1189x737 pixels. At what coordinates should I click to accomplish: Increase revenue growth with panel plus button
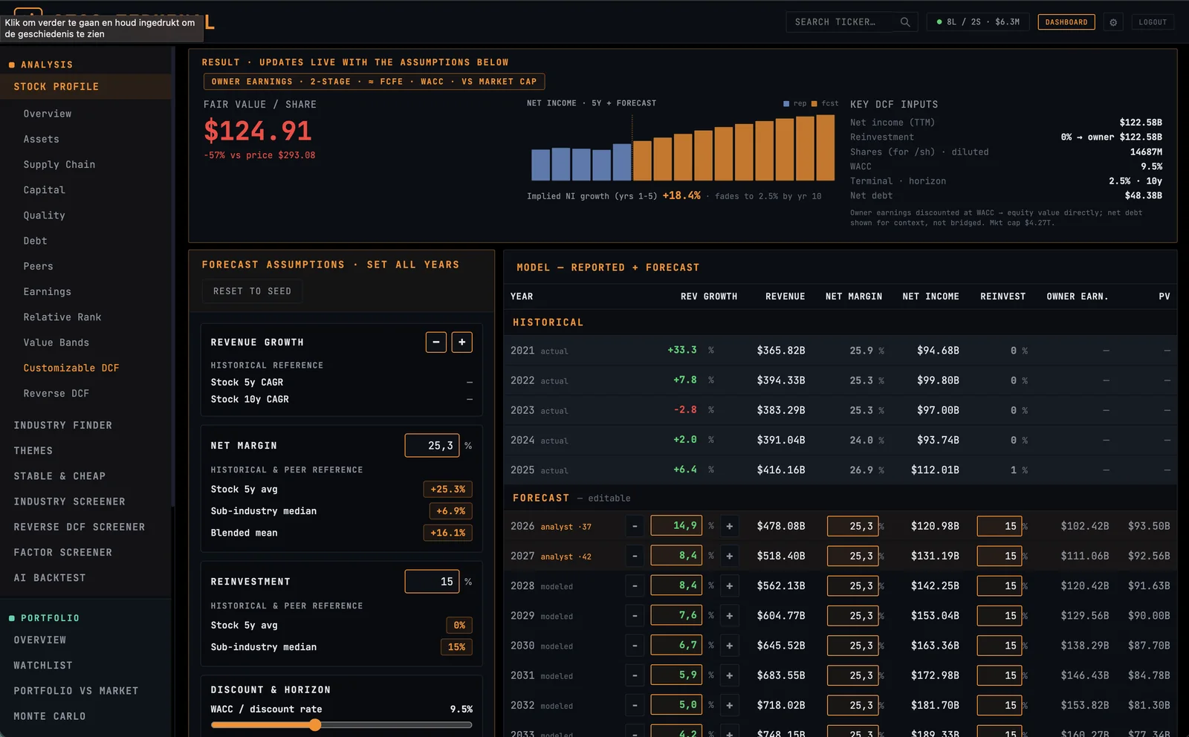pos(461,342)
